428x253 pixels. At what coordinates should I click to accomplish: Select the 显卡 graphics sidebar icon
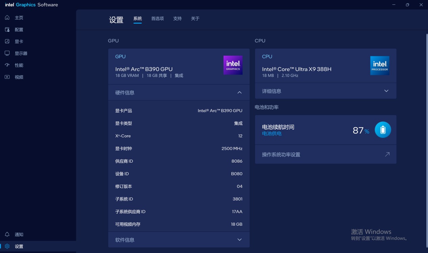7,41
